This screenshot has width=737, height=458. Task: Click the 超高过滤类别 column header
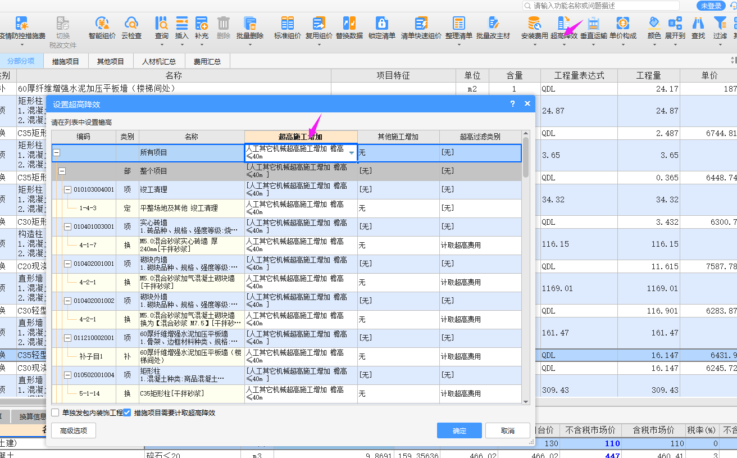coord(480,137)
